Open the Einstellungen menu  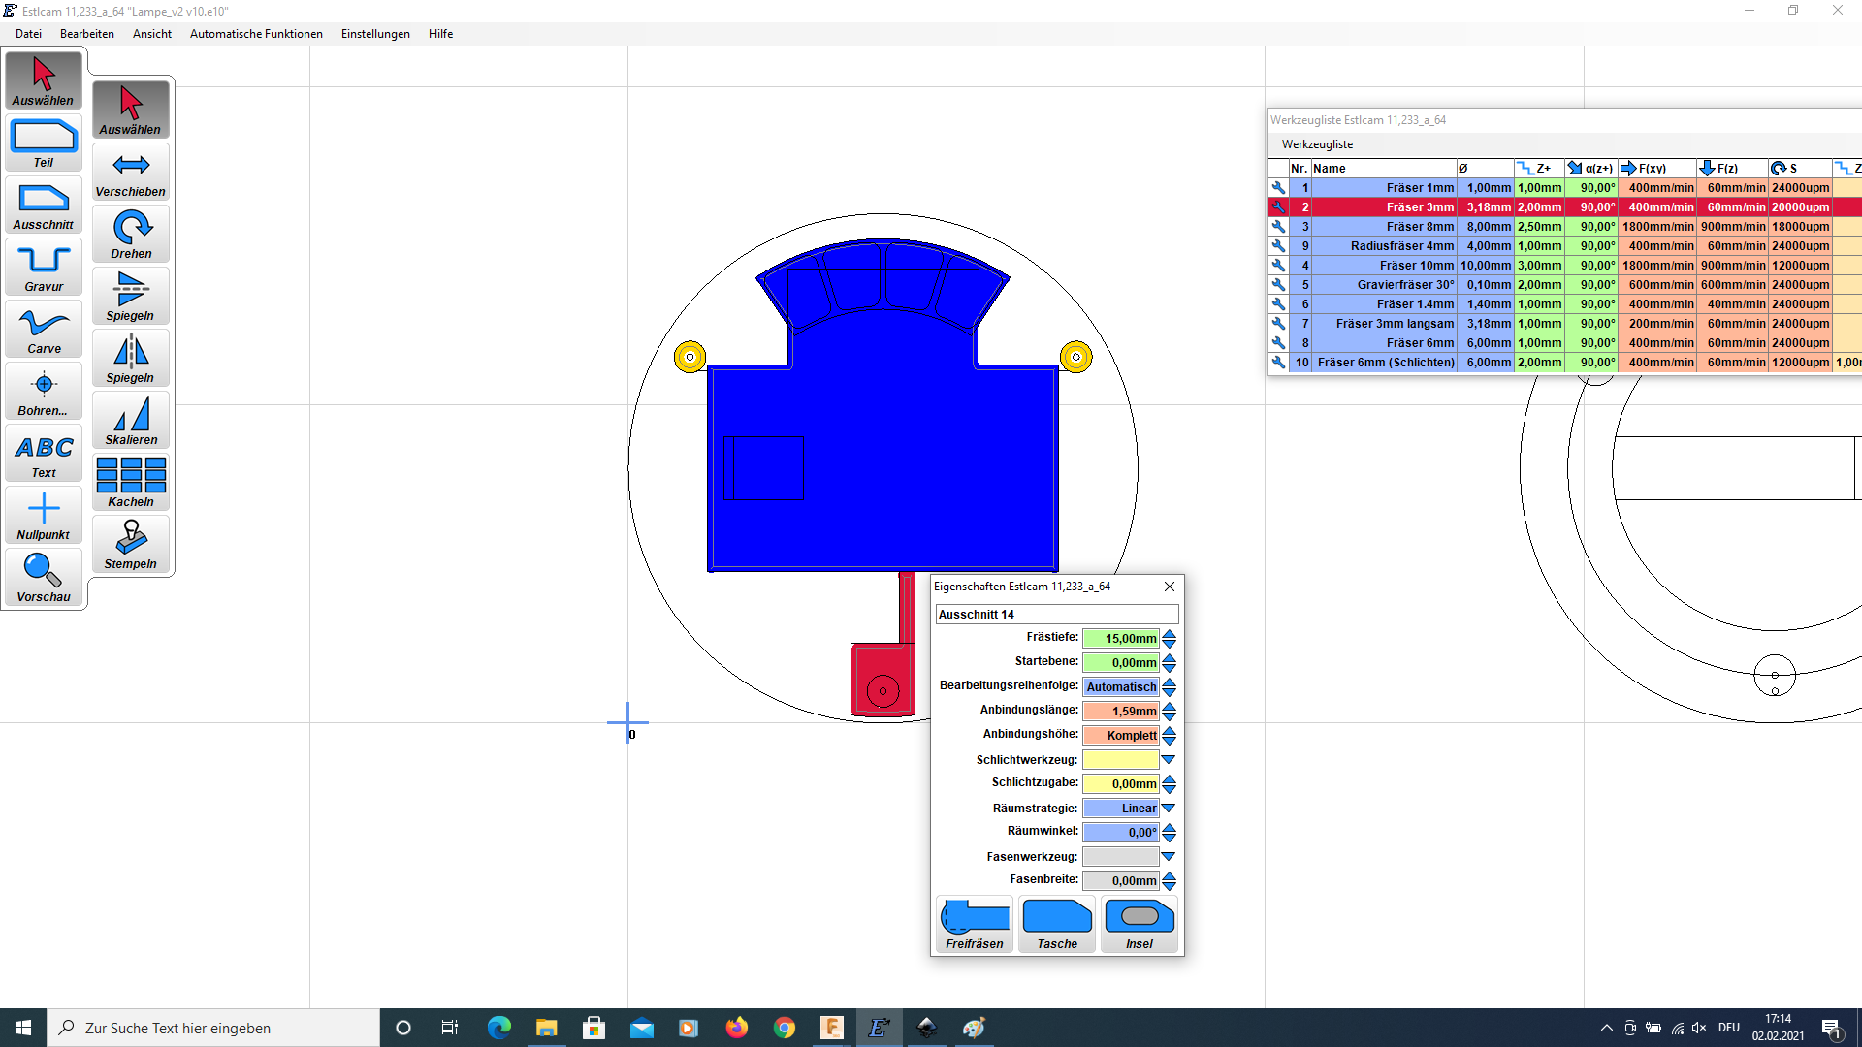(x=375, y=34)
